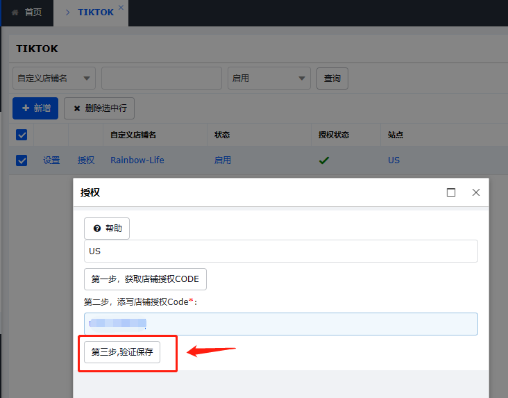Click the 设置 link in Rainbow-Life row
Image resolution: width=508 pixels, height=398 pixels.
coord(51,160)
